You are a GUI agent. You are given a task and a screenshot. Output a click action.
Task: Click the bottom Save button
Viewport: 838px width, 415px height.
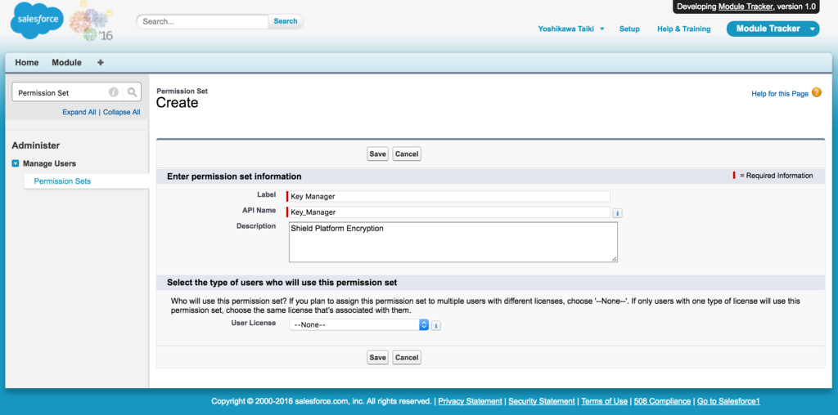pos(377,357)
